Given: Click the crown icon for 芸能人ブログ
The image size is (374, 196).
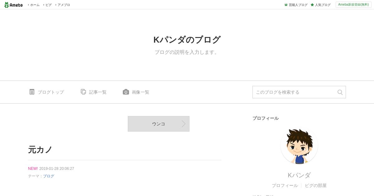Looking at the screenshot, I should (286, 5).
